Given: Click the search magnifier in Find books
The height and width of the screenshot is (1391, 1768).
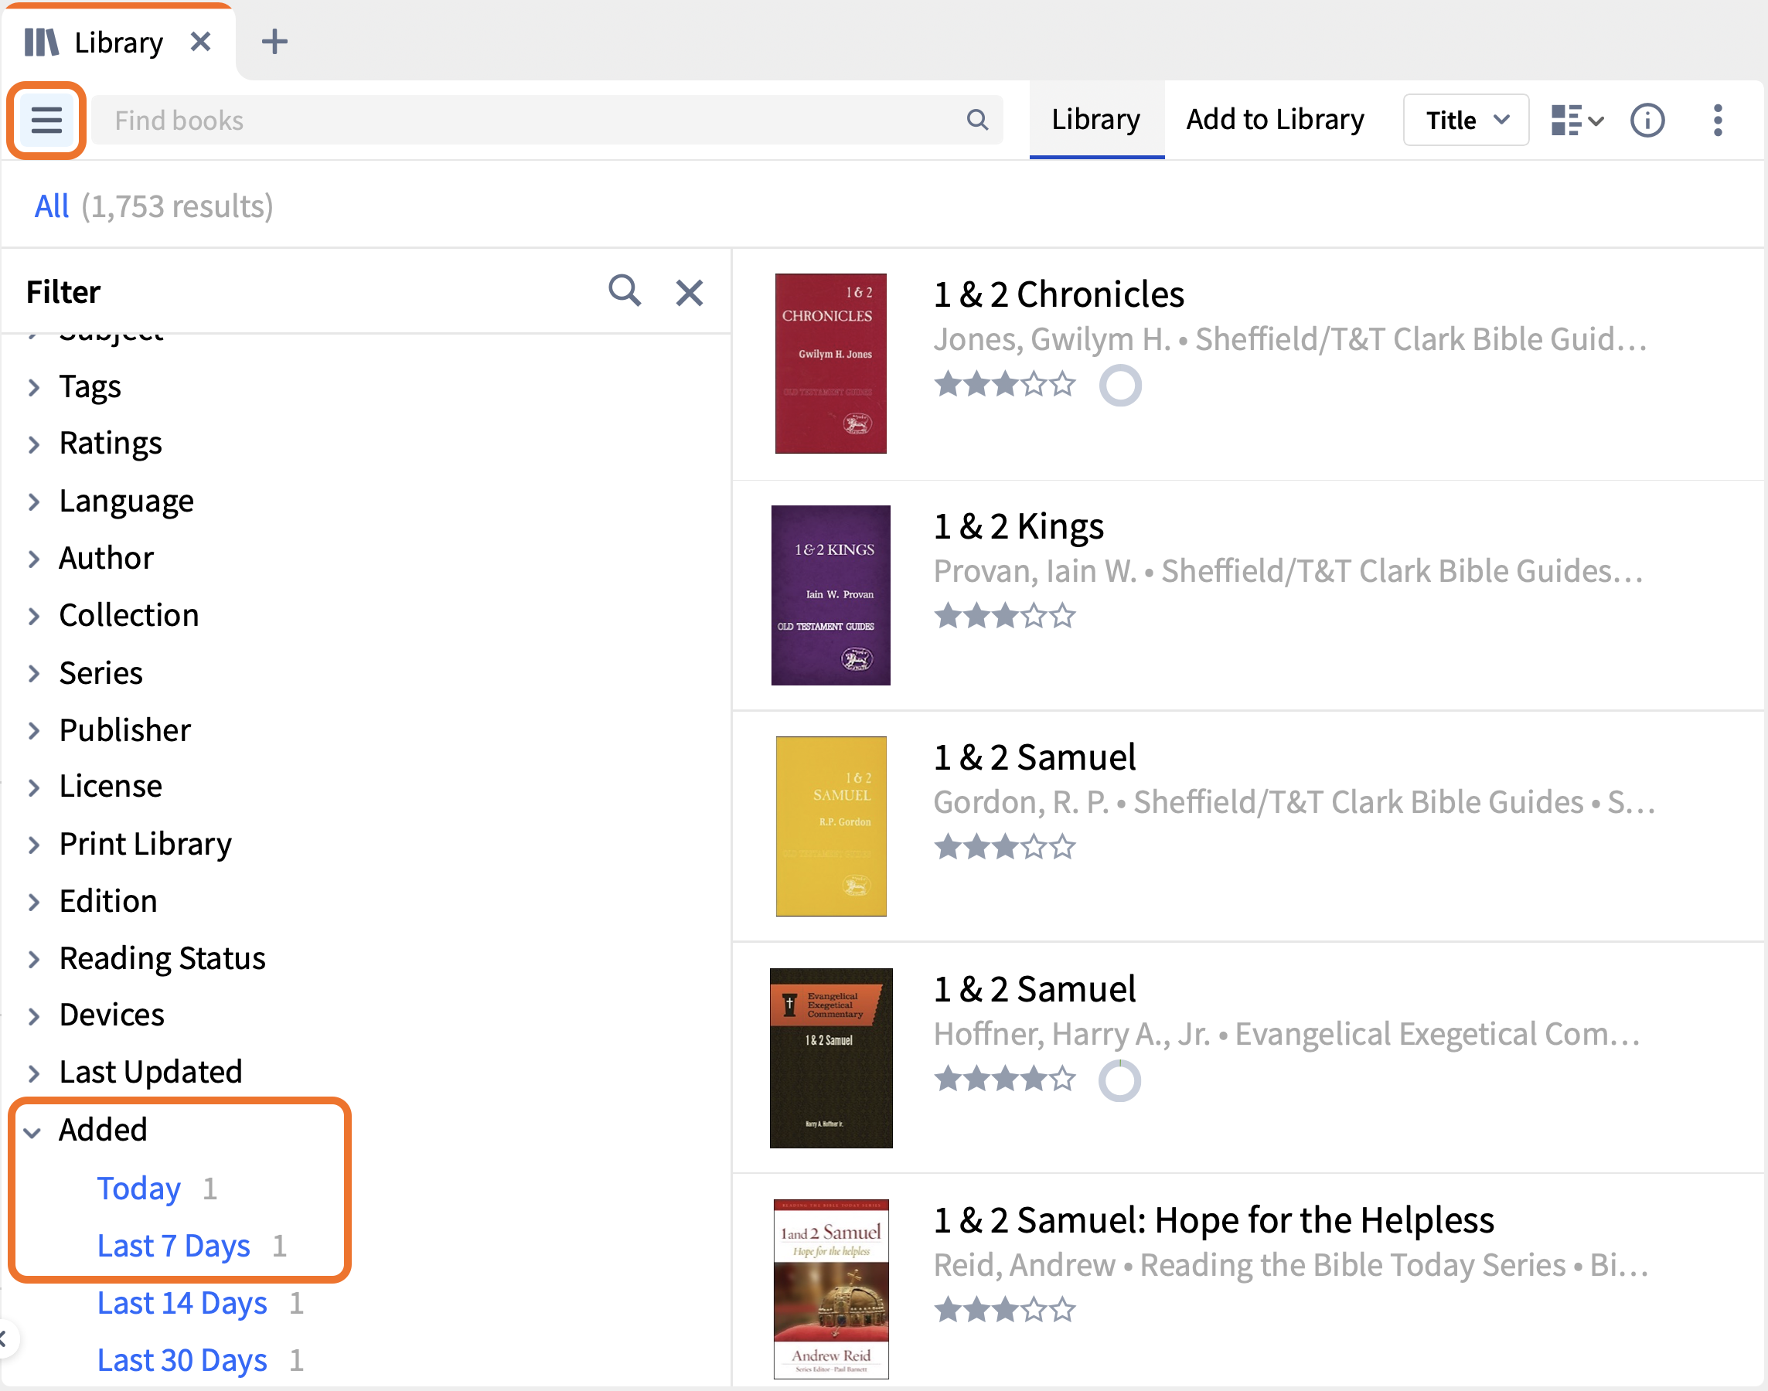Looking at the screenshot, I should [x=977, y=121].
